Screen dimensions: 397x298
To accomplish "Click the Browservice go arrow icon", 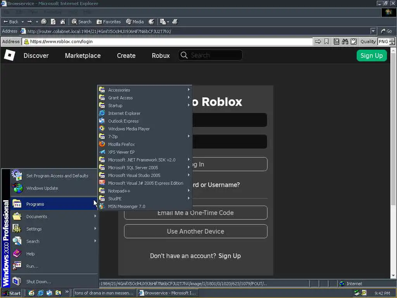I will [318, 42].
